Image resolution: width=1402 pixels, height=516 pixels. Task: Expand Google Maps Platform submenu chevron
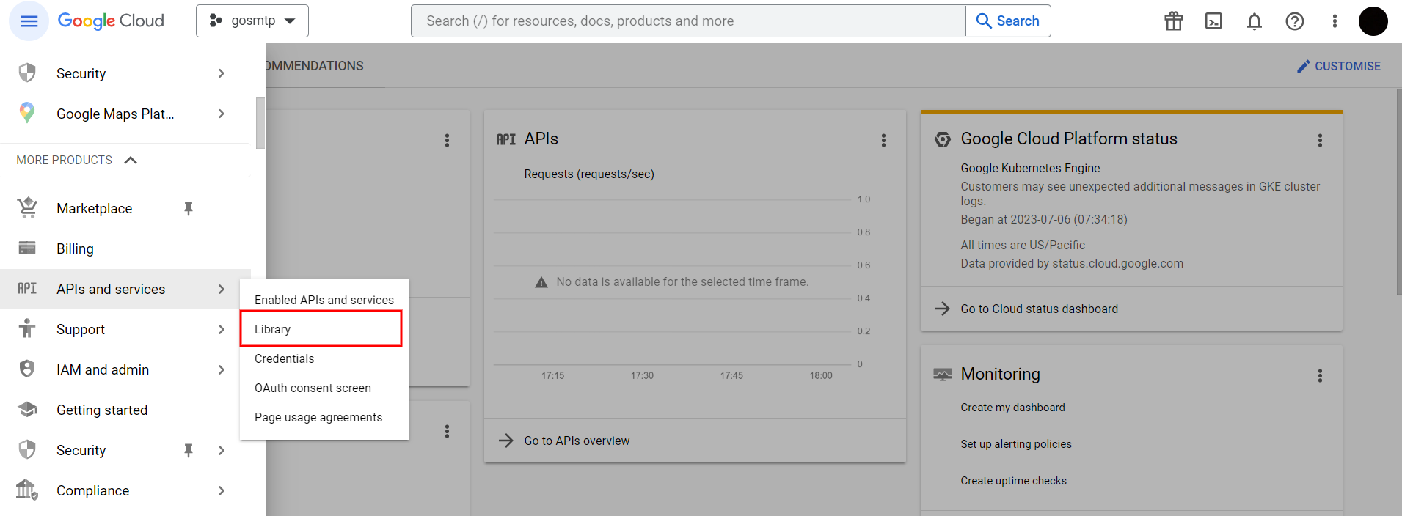[222, 114]
